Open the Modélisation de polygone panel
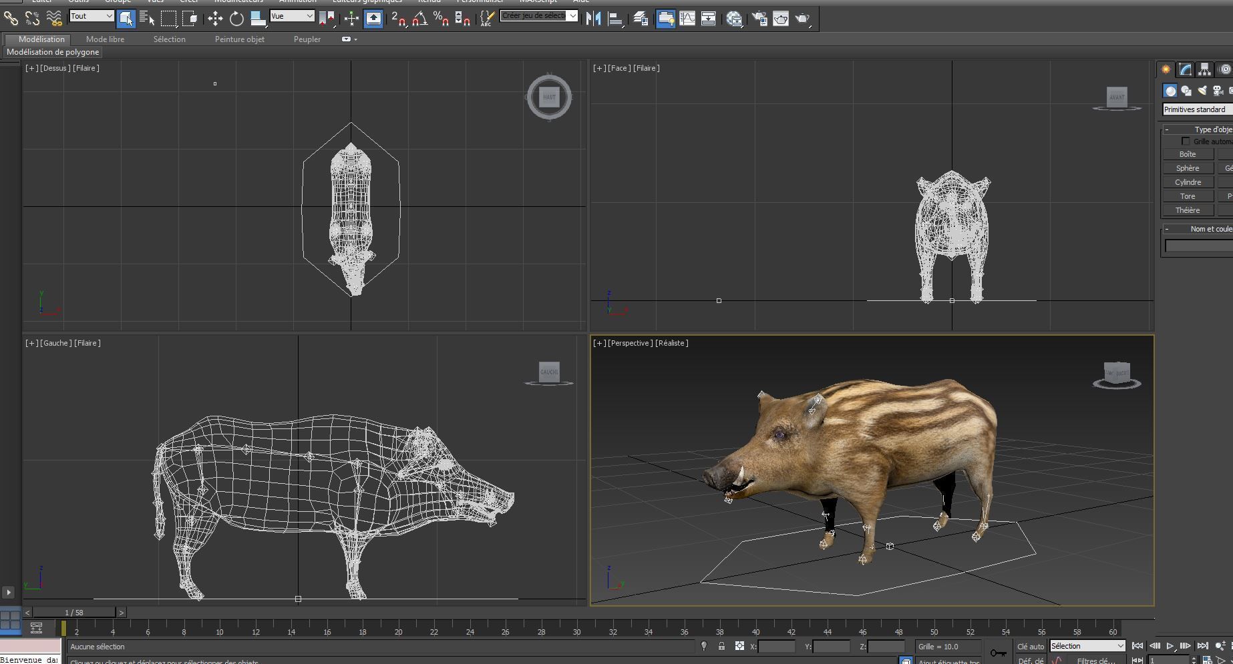Screen dimensions: 1233x664 tap(53, 52)
